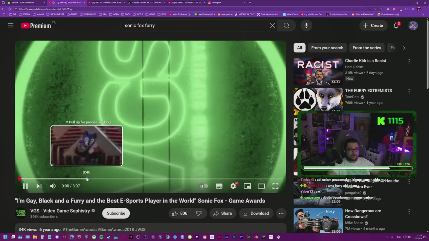Skip to next video
The height and width of the screenshot is (241, 429).
39,186
